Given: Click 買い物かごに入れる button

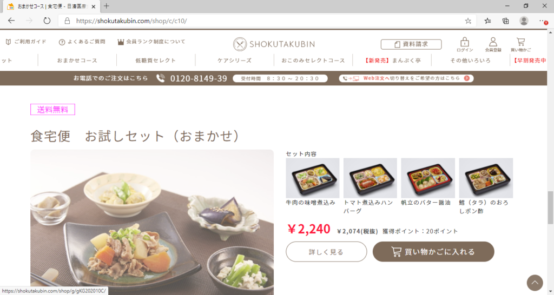Looking at the screenshot, I should pyautogui.click(x=433, y=252).
